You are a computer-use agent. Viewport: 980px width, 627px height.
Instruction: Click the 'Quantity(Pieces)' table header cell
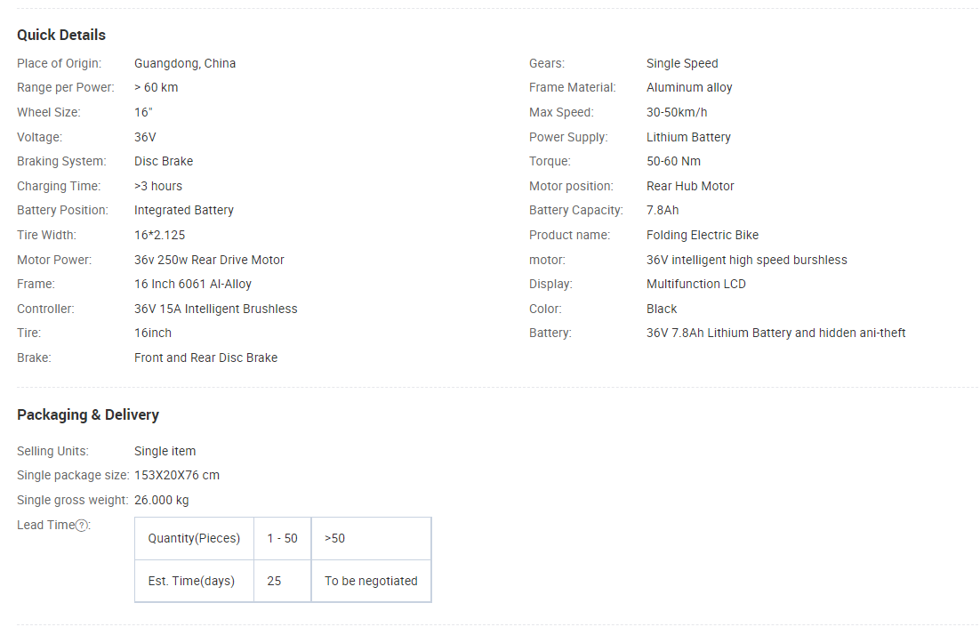(194, 538)
